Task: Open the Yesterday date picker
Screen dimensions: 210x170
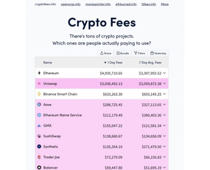Action: tap(158, 53)
